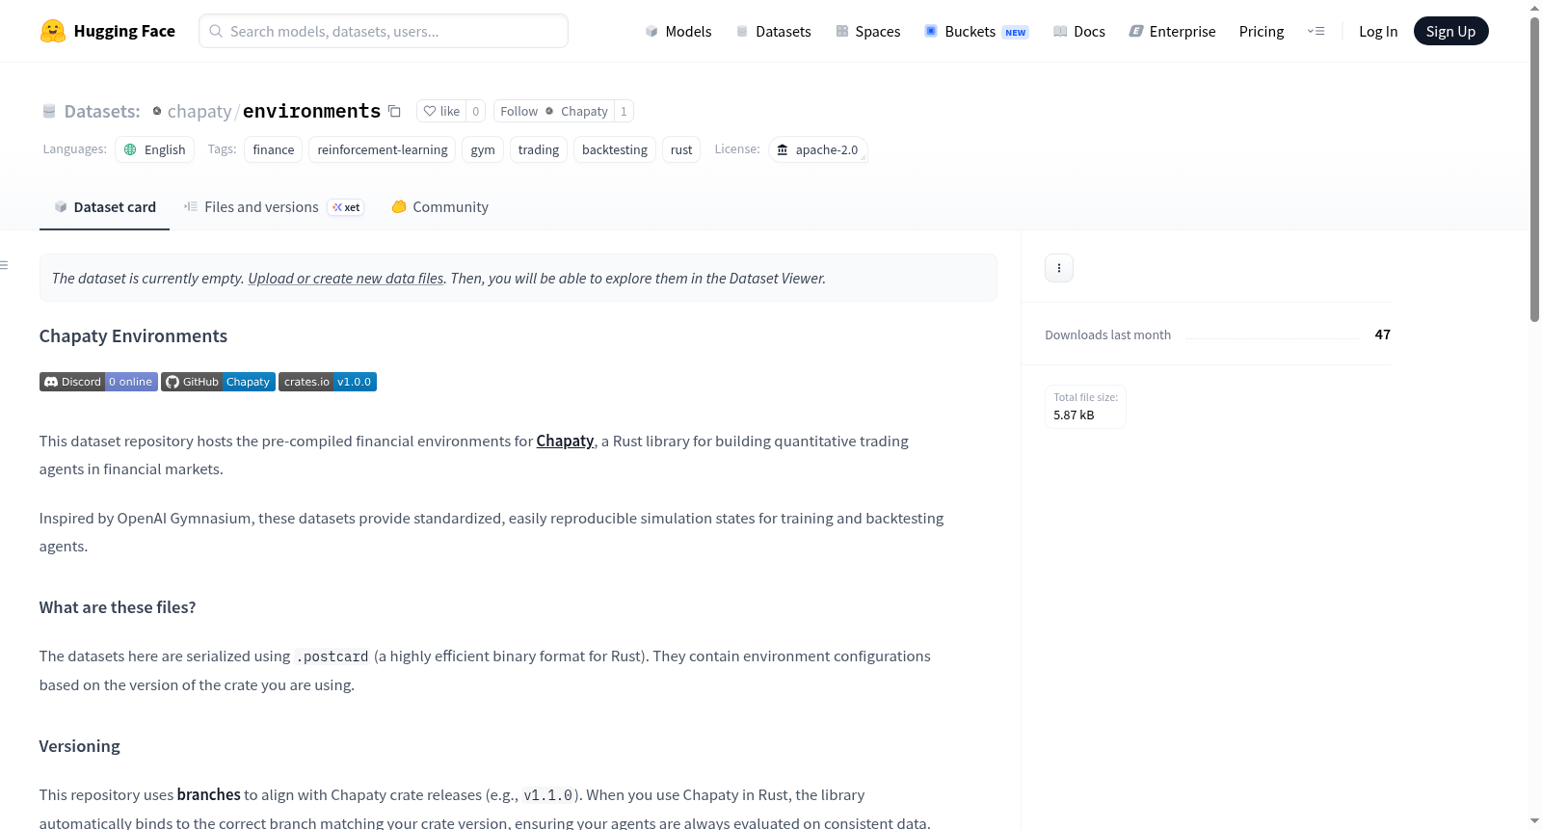Select the trading tag

point(539,149)
